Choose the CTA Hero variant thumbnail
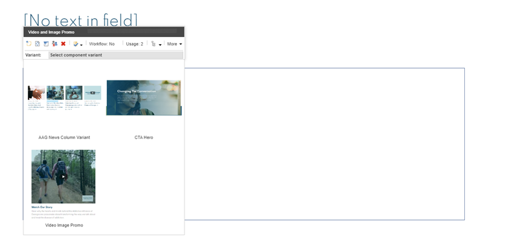The height and width of the screenshot is (240, 518). (x=144, y=98)
